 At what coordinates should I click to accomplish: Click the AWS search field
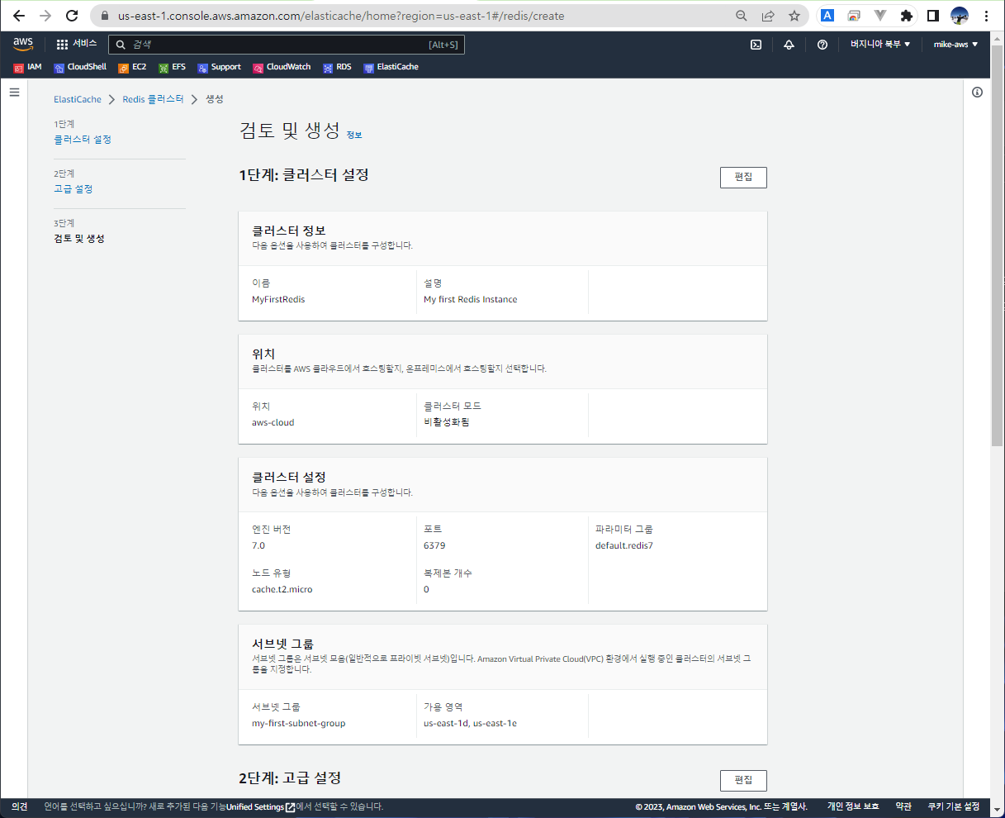[287, 45]
